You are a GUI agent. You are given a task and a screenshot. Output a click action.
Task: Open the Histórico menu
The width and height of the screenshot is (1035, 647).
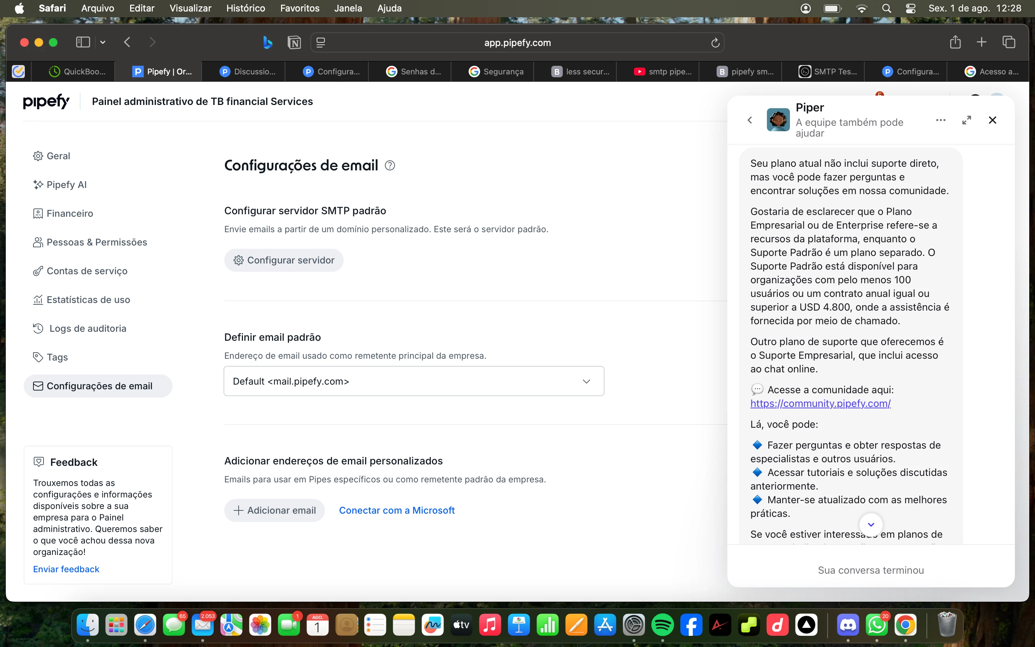point(245,9)
